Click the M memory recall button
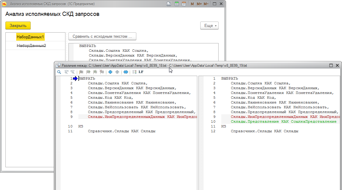Viewport: 342px width, 190px height. click(x=192, y=4)
